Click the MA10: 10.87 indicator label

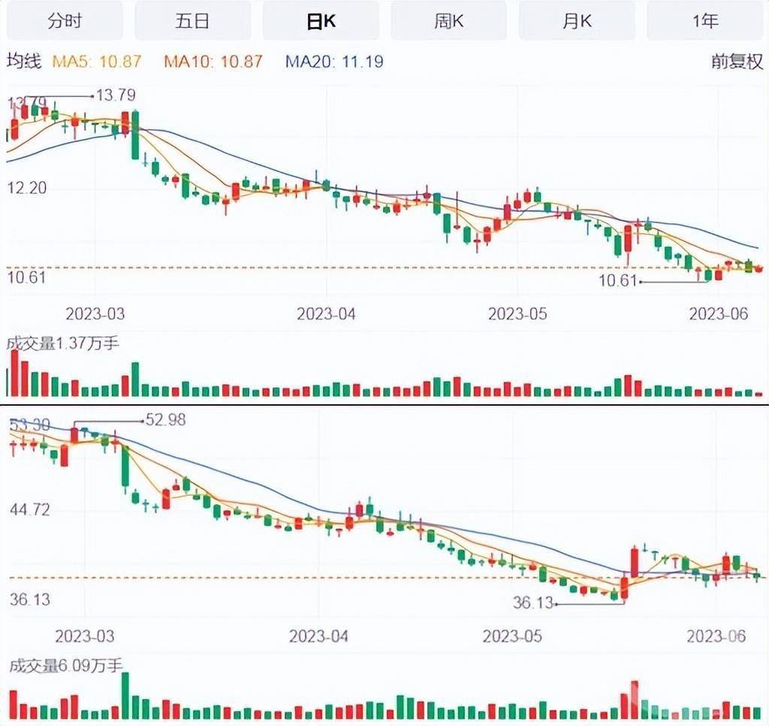click(x=213, y=62)
